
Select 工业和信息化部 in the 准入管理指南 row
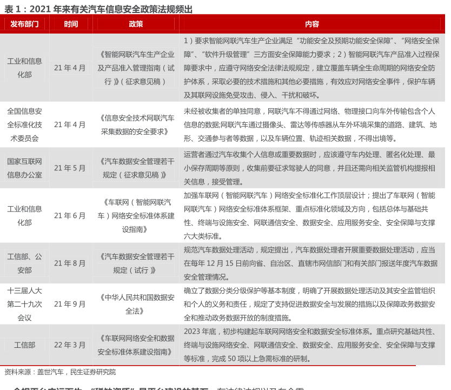point(24,68)
